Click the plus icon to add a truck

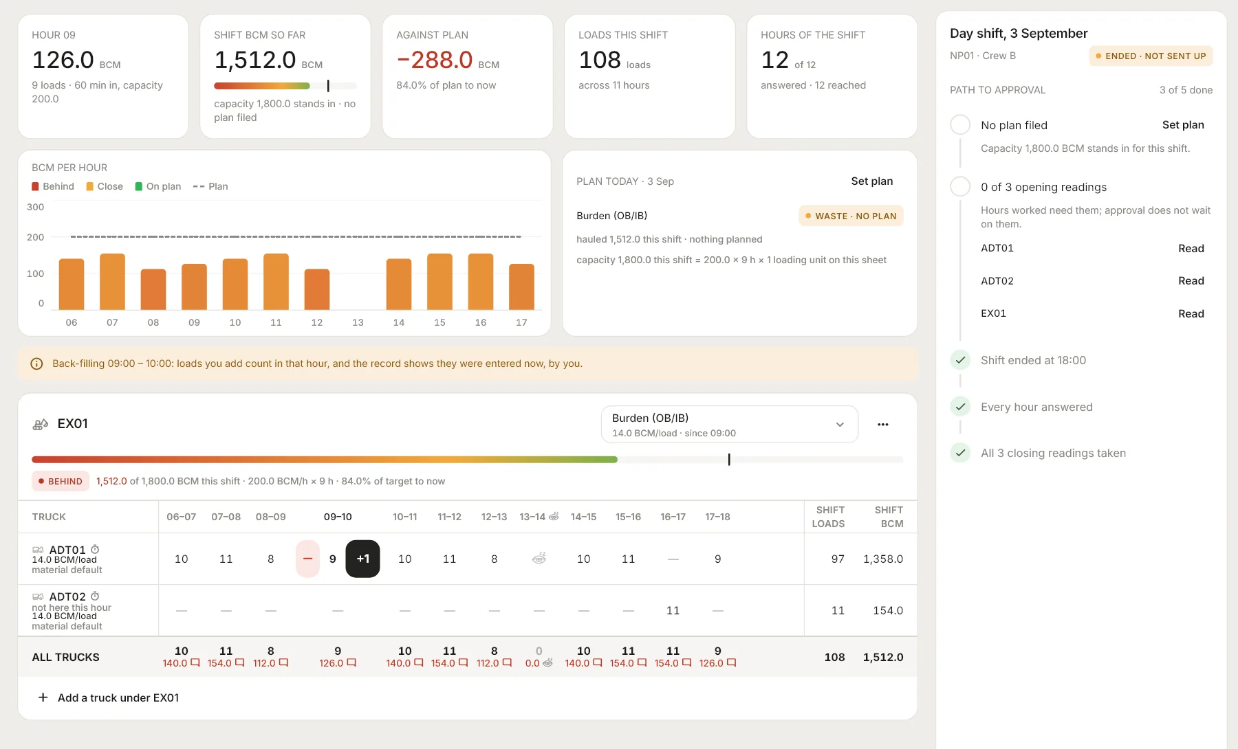(43, 697)
